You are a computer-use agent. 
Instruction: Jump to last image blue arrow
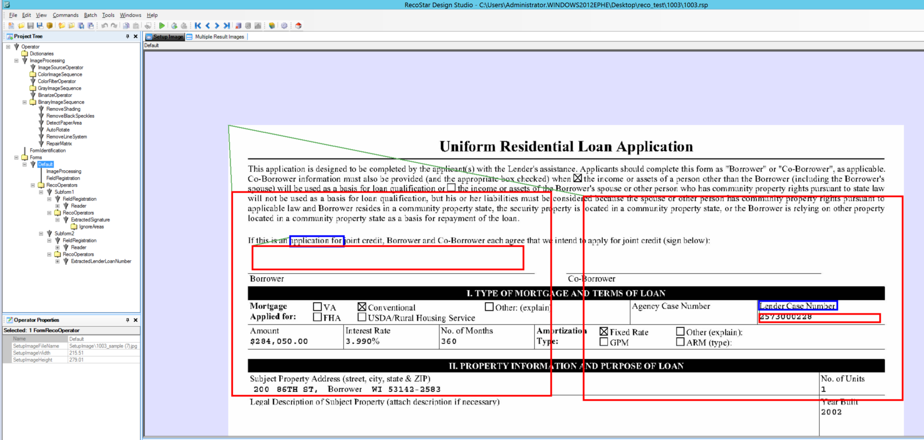(226, 26)
